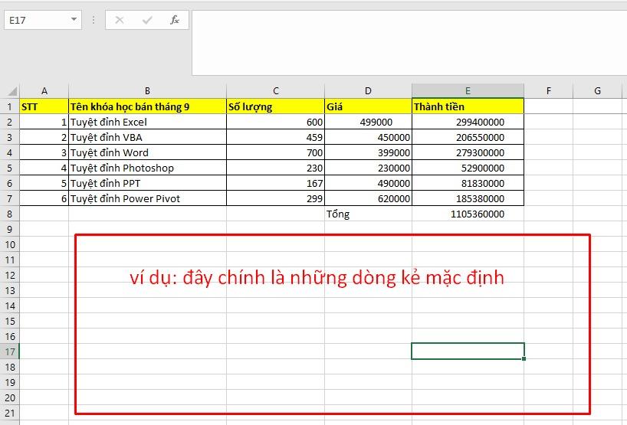Click total cell 299400000
This screenshot has width=627, height=425.
pos(468,122)
